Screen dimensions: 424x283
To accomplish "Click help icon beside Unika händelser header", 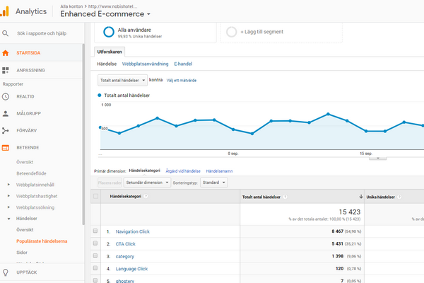I will 399,197.
